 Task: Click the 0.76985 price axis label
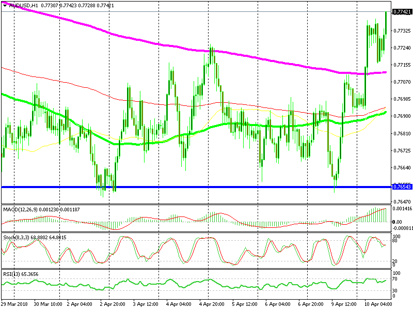click(402, 99)
